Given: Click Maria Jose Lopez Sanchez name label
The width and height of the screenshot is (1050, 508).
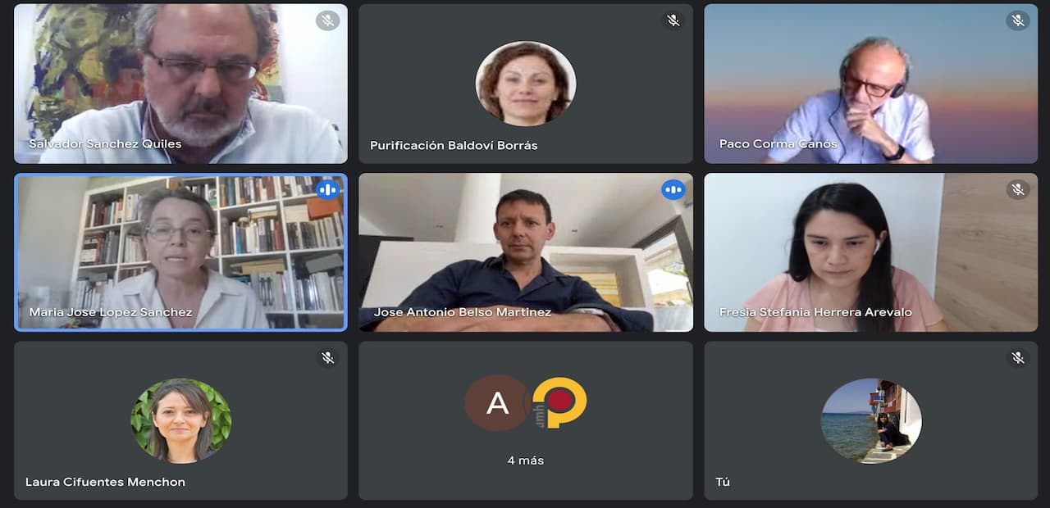Looking at the screenshot, I should coord(111,312).
